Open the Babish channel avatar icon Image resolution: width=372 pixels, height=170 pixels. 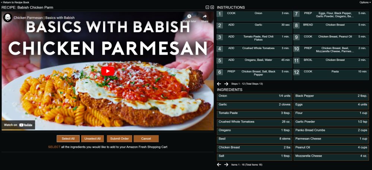7,17
